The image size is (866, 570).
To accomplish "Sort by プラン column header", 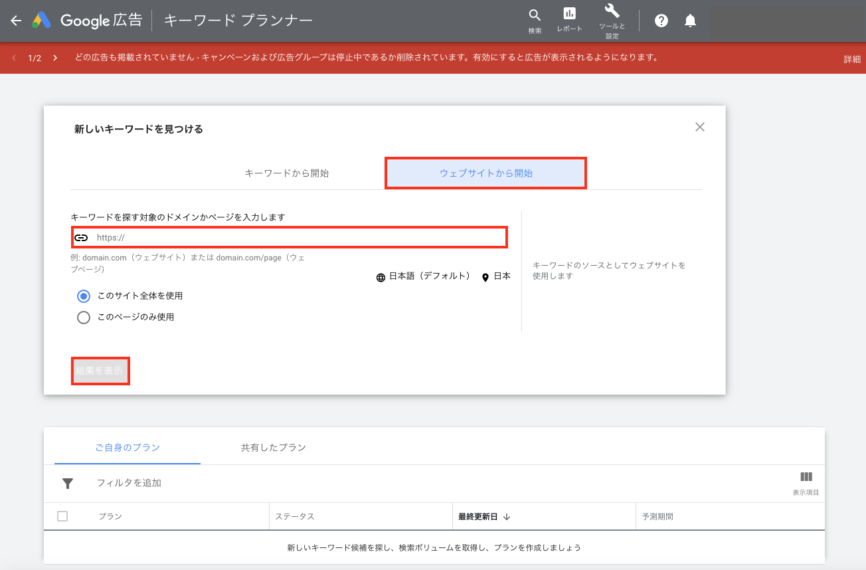I will tap(110, 516).
